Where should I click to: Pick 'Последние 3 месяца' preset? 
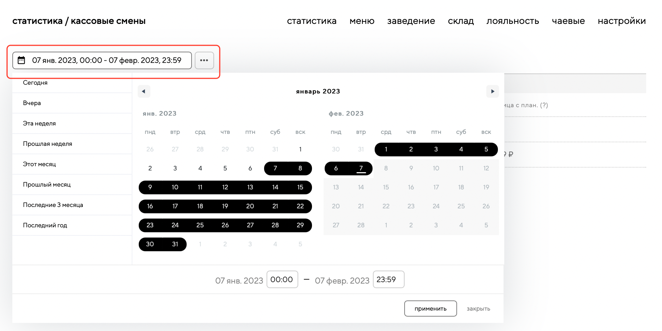(53, 205)
